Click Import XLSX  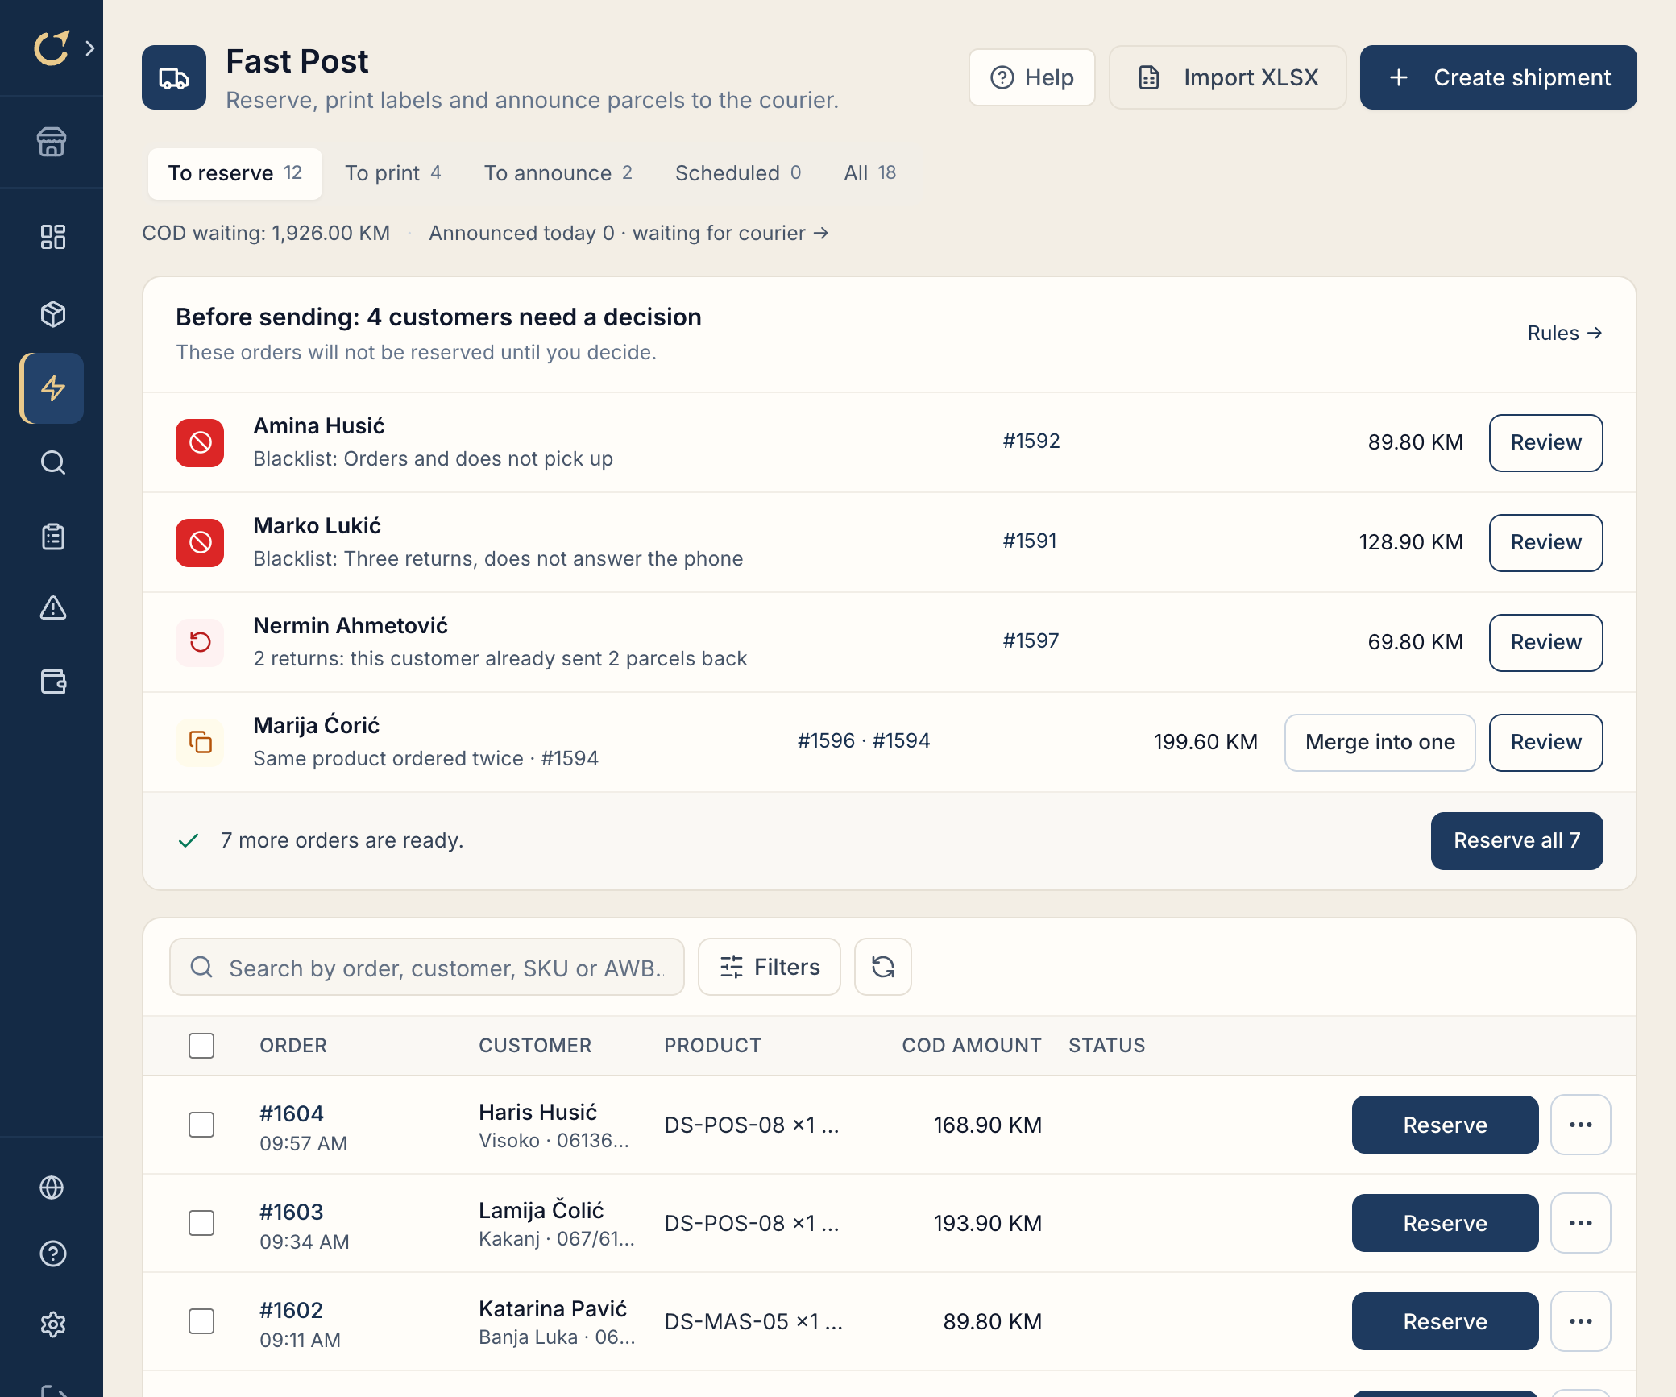(1228, 77)
